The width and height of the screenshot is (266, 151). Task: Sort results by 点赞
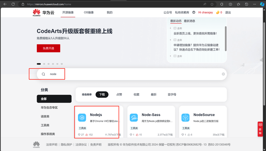click(119, 94)
